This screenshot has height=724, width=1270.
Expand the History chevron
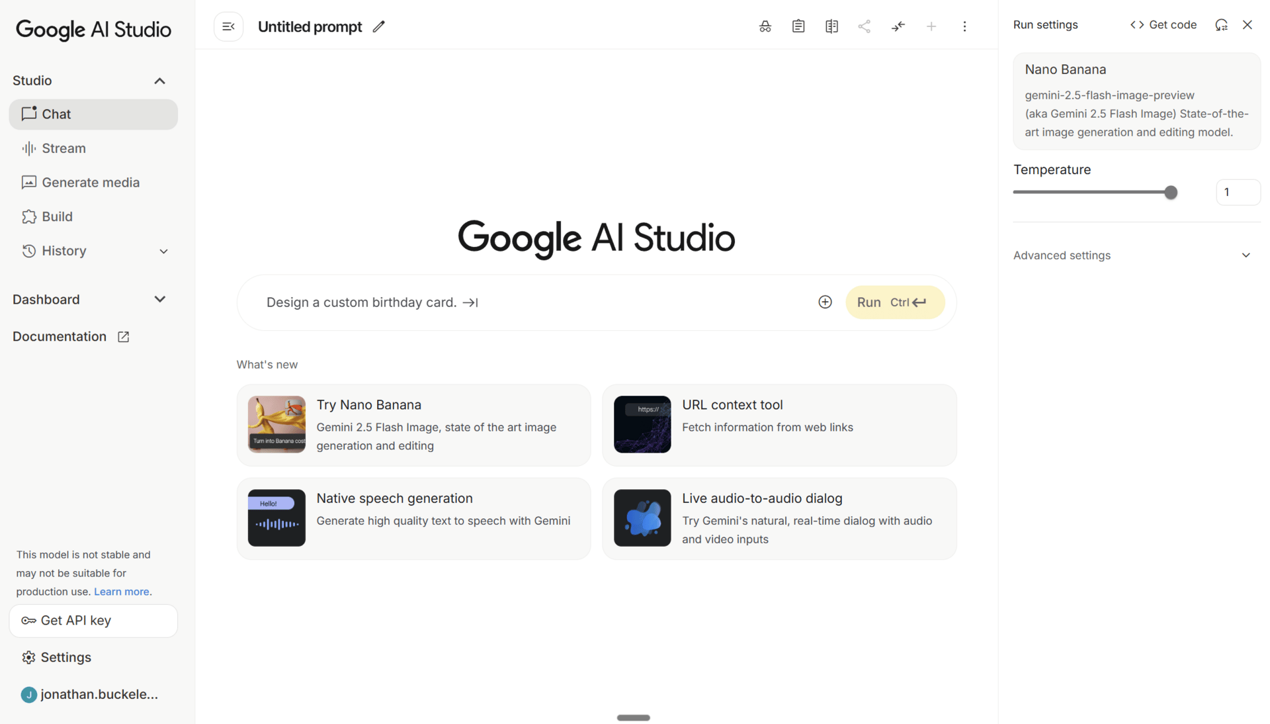coord(163,251)
